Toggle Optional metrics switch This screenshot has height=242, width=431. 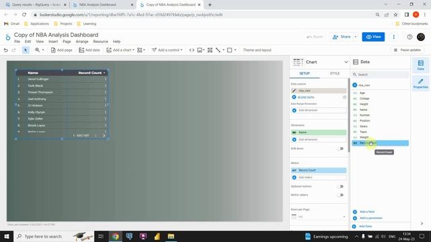(x=341, y=187)
